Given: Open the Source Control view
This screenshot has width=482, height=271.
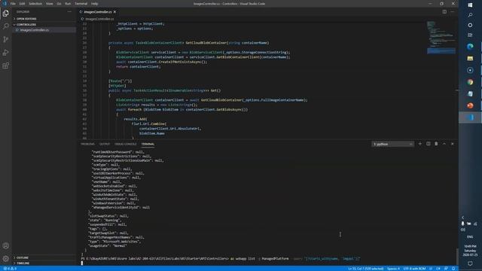Looking at the screenshot, I should pos(6,39).
